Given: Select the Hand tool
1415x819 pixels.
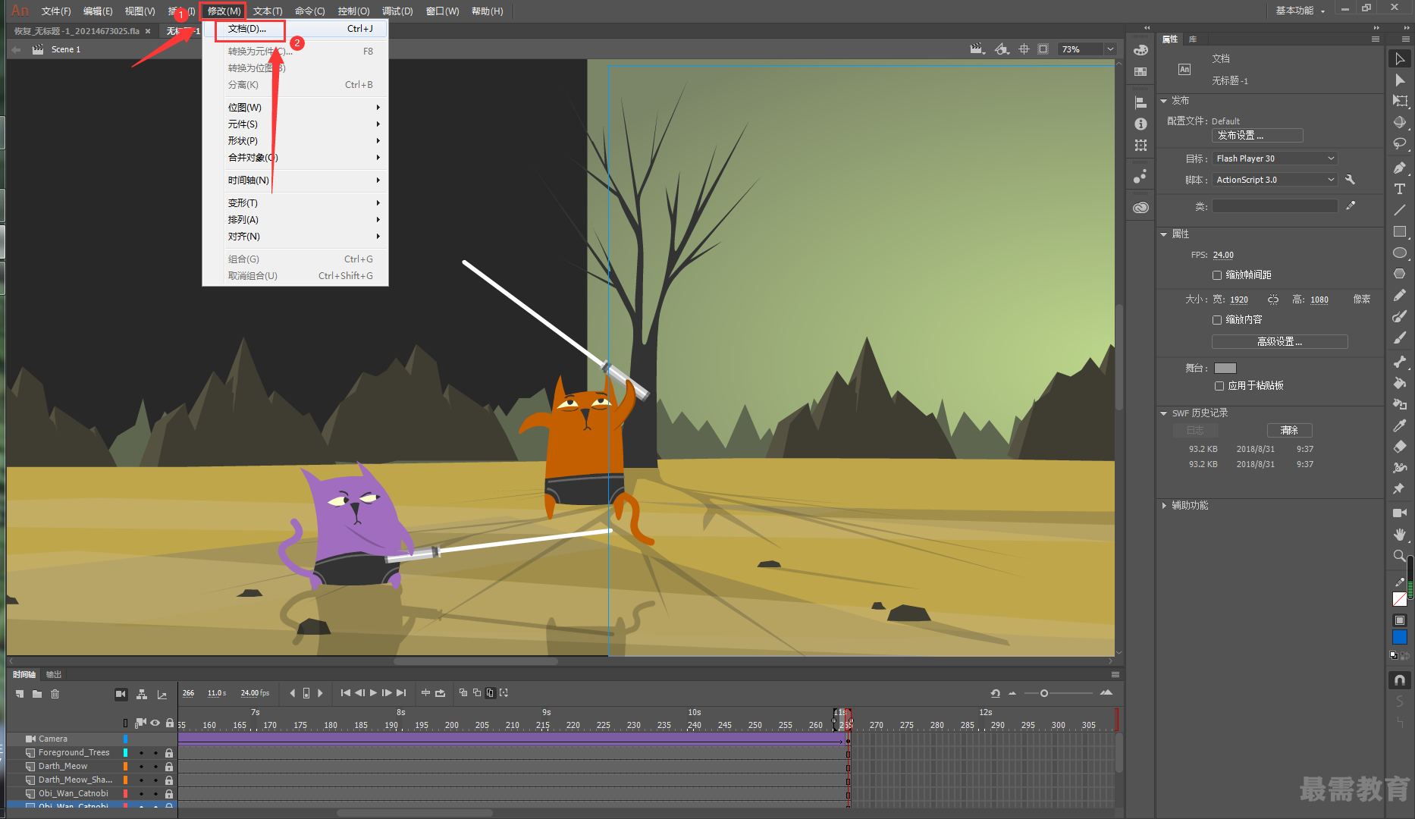Looking at the screenshot, I should pyautogui.click(x=1400, y=535).
